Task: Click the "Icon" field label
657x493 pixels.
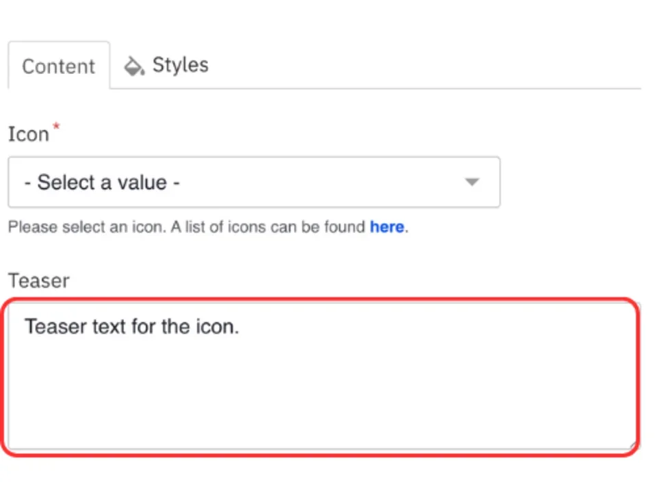Action: point(28,134)
